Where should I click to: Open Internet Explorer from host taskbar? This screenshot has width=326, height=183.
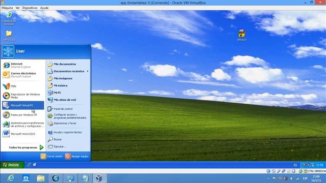(11, 178)
